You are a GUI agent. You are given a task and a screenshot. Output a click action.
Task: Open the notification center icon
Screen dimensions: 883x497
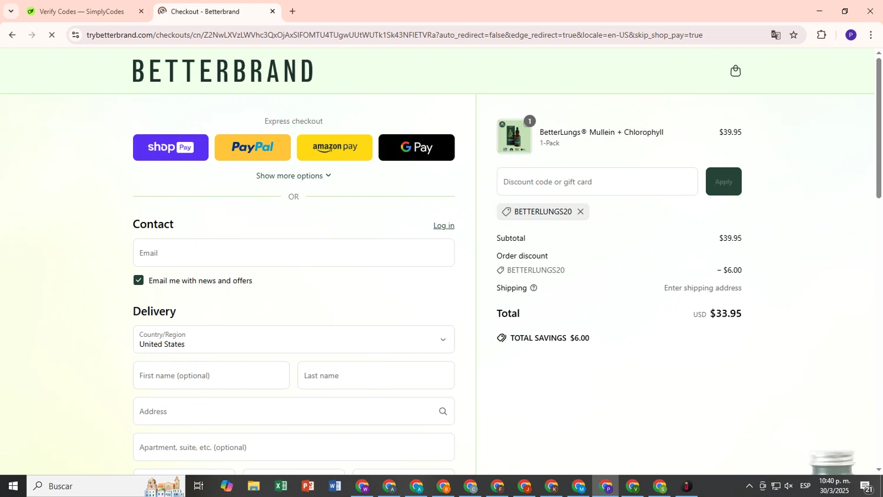(867, 486)
